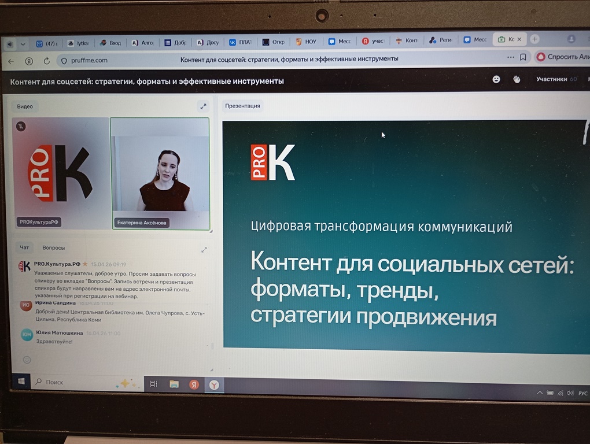Open File Explorer from the taskbar
The height and width of the screenshot is (444, 590).
pos(174,384)
